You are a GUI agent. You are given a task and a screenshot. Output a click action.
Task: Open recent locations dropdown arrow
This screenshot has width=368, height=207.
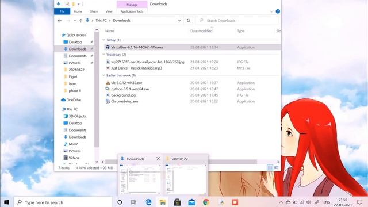point(75,21)
